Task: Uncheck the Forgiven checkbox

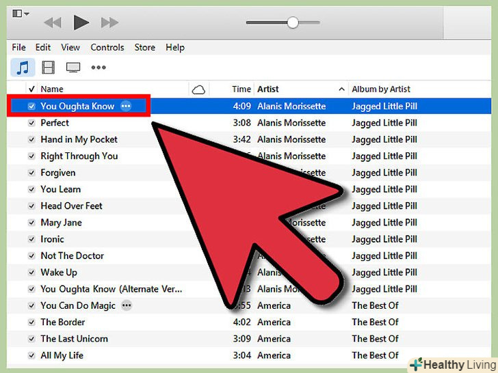Action: point(31,173)
